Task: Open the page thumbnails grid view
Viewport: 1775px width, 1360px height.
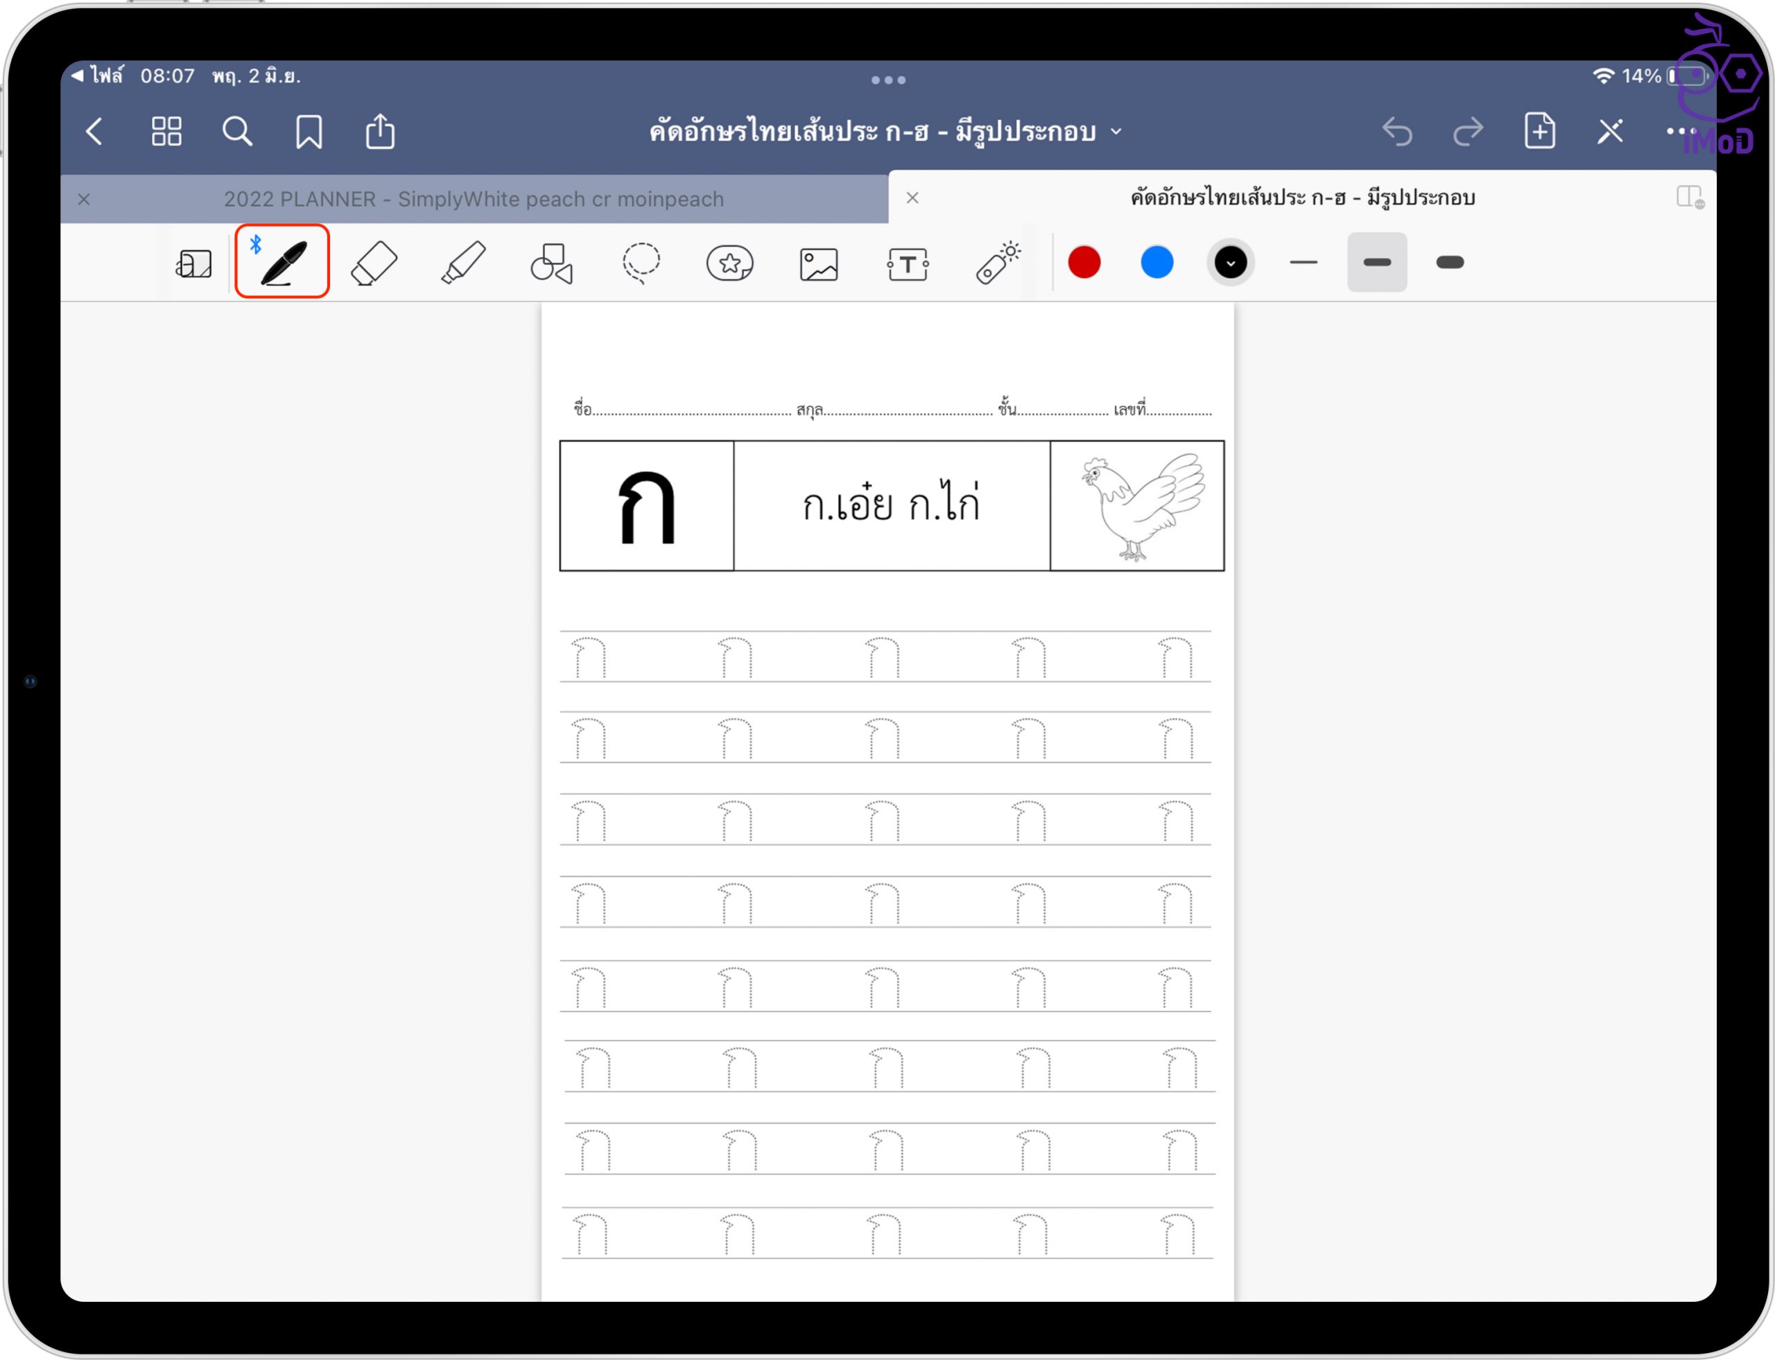Action: point(167,131)
